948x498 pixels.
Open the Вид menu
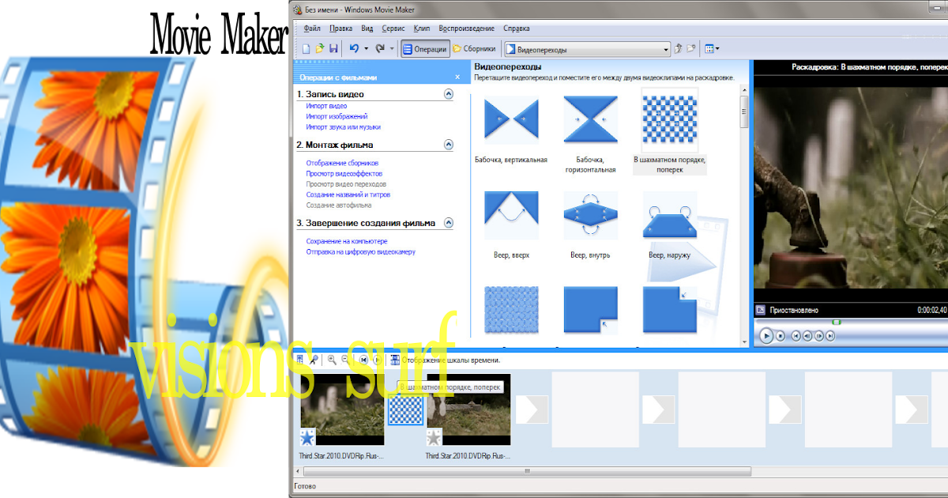tap(367, 28)
